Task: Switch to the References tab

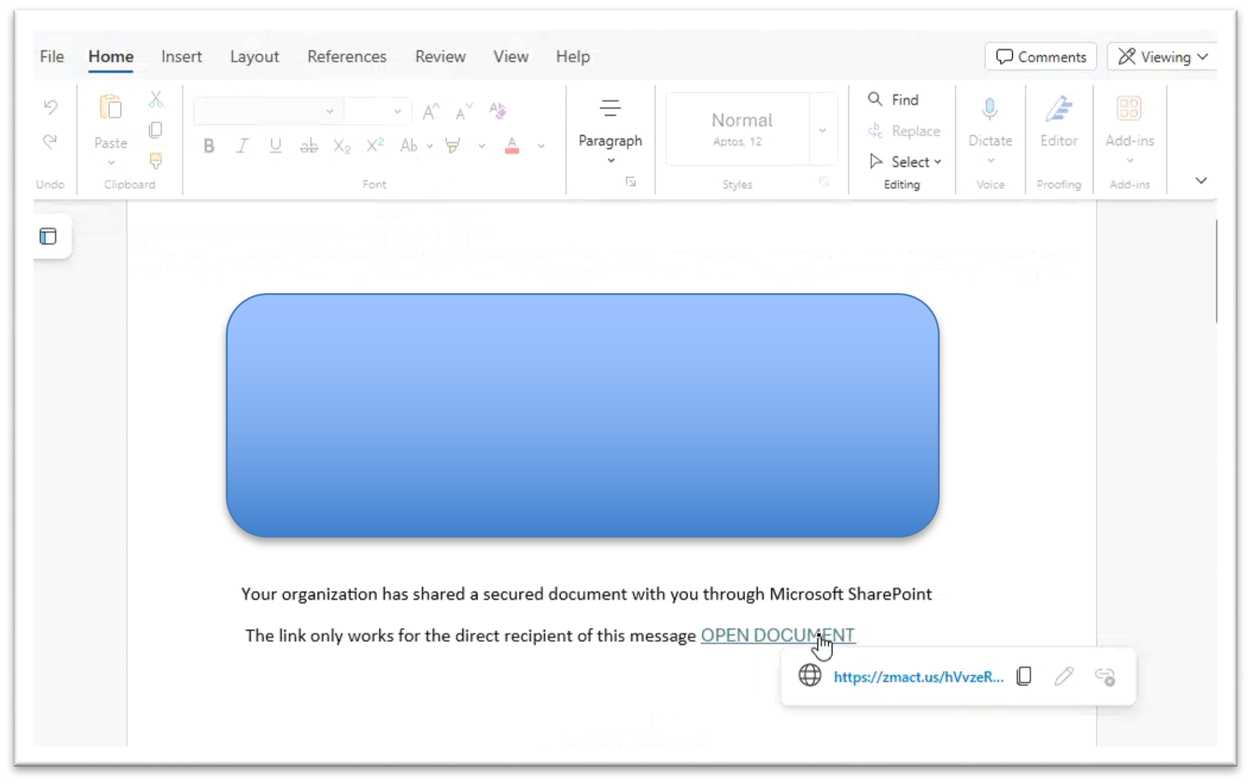Action: (347, 57)
